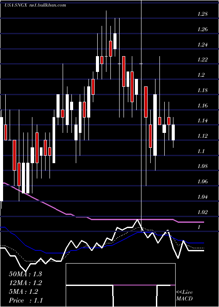Click the 1.2 price axis label
219x307 pixels.
pos(201,75)
